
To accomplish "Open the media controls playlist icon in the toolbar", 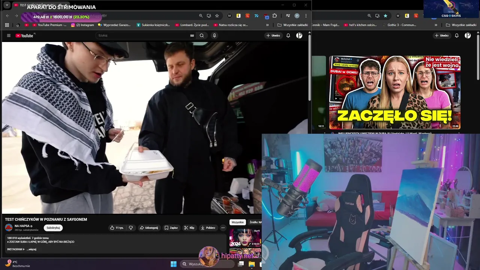I will point(288,16).
